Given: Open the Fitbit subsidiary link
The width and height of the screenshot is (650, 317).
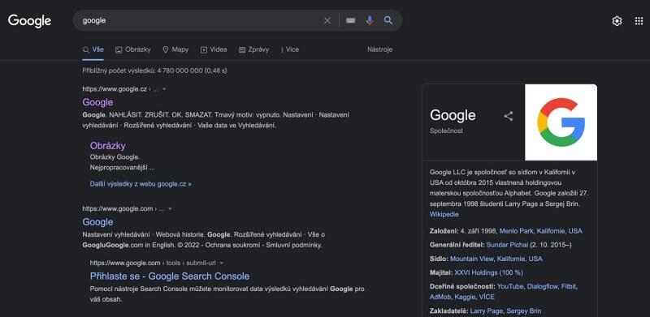Looking at the screenshot, I should point(568,286).
